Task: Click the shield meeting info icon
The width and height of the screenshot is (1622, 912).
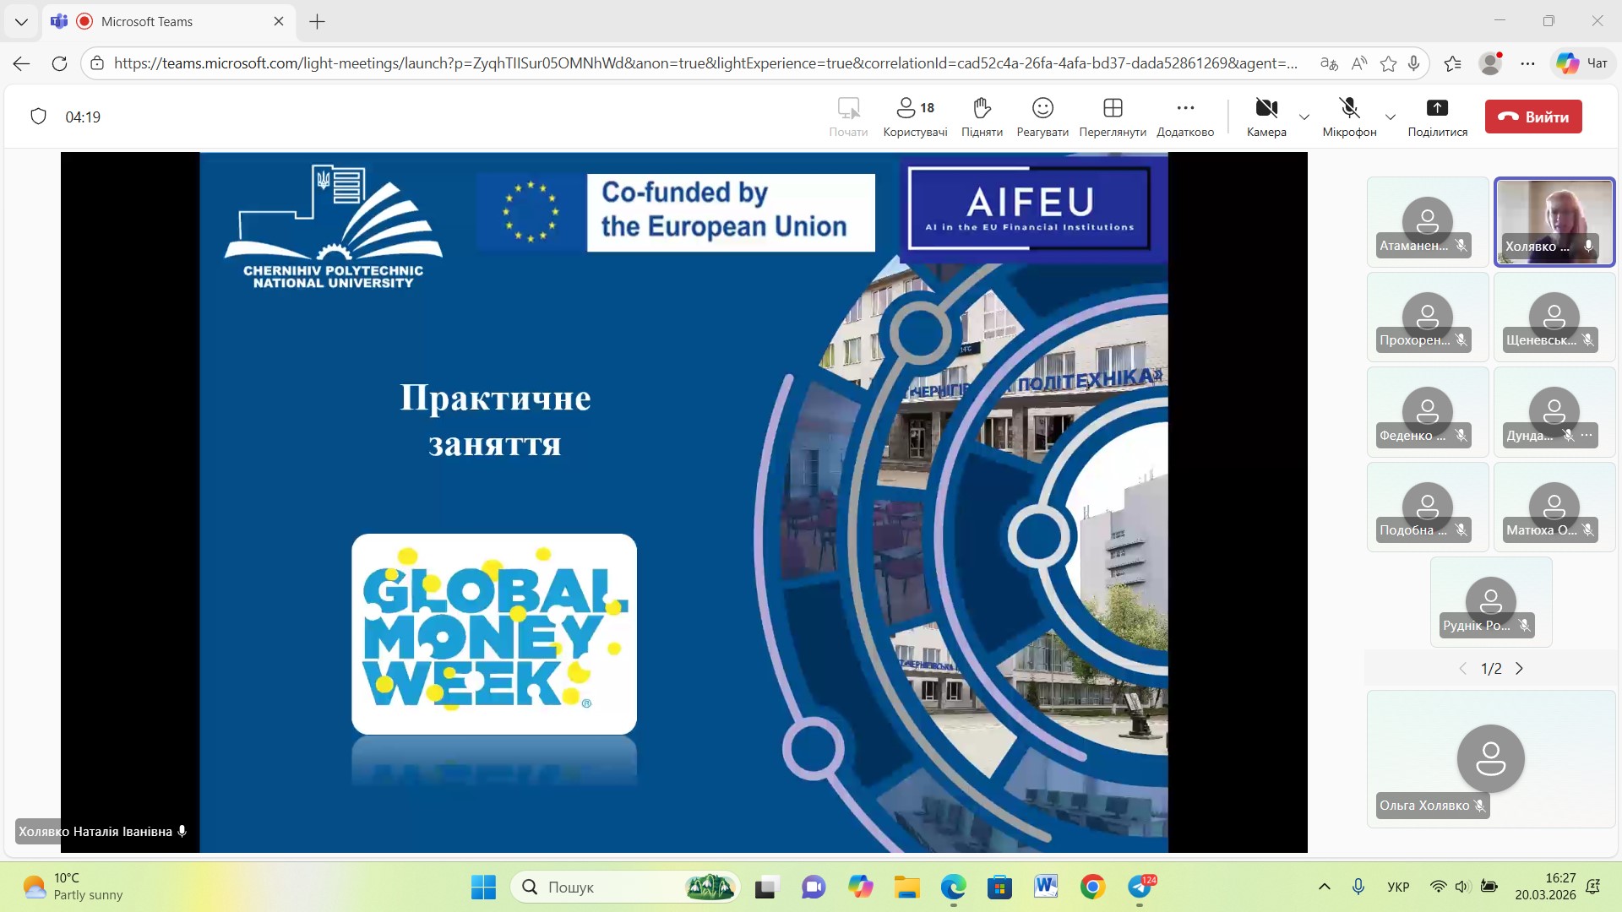Action: coord(38,117)
